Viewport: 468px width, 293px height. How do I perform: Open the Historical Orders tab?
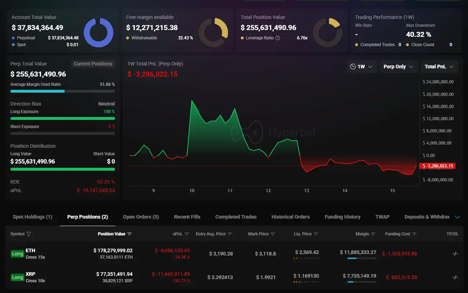(x=291, y=217)
